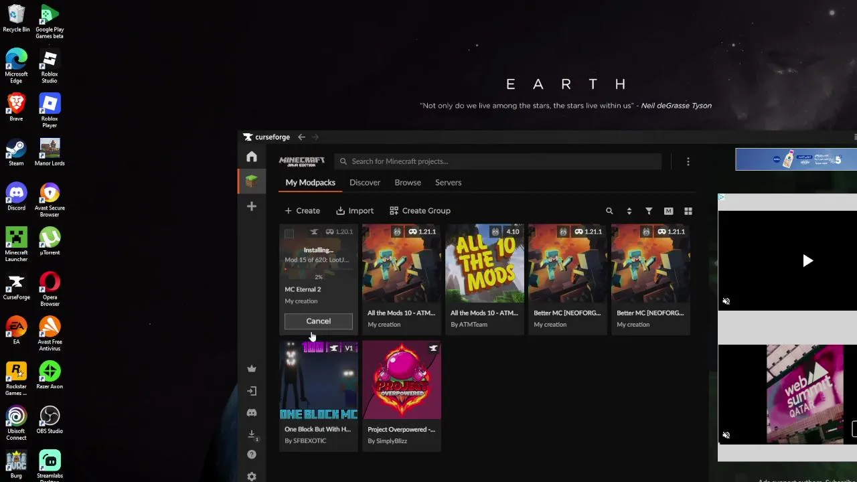The image size is (857, 482).
Task: Open the sort order arrows icon
Action: click(629, 211)
